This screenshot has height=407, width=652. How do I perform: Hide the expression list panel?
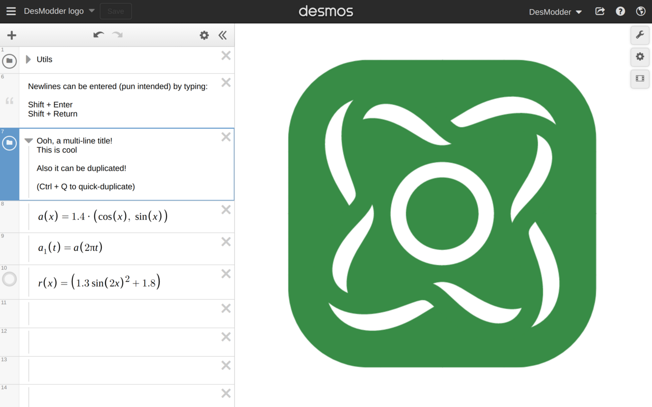click(x=223, y=35)
